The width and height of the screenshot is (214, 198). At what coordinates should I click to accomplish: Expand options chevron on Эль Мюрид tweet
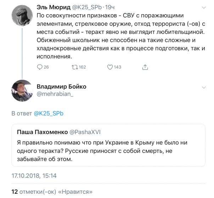[204, 7]
